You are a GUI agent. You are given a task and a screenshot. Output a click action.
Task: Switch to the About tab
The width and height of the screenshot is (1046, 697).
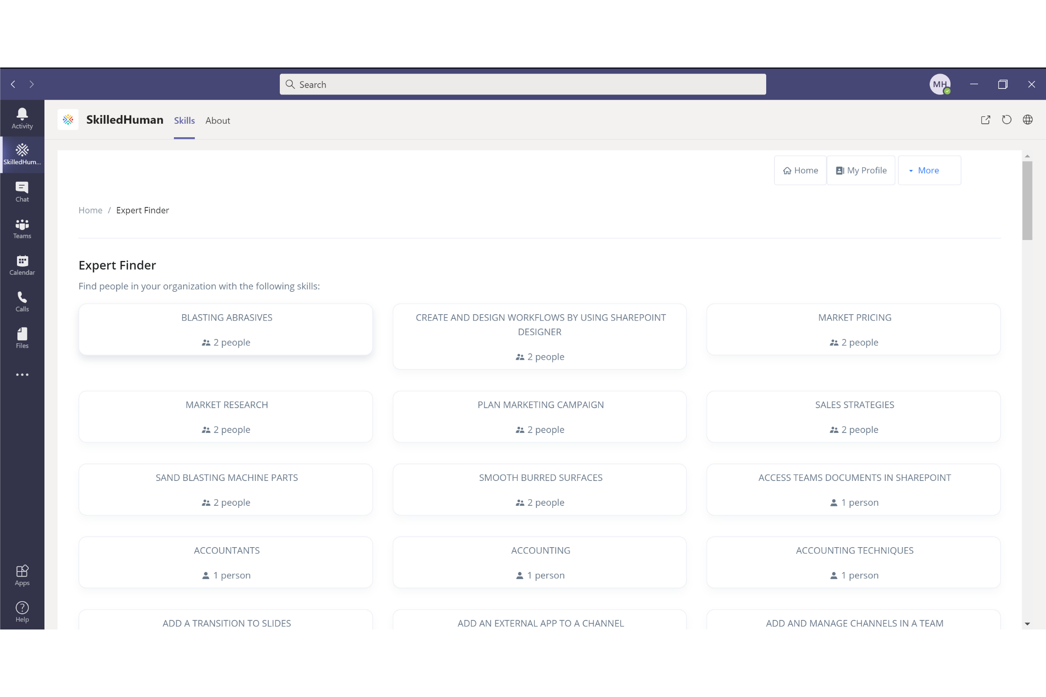217,121
